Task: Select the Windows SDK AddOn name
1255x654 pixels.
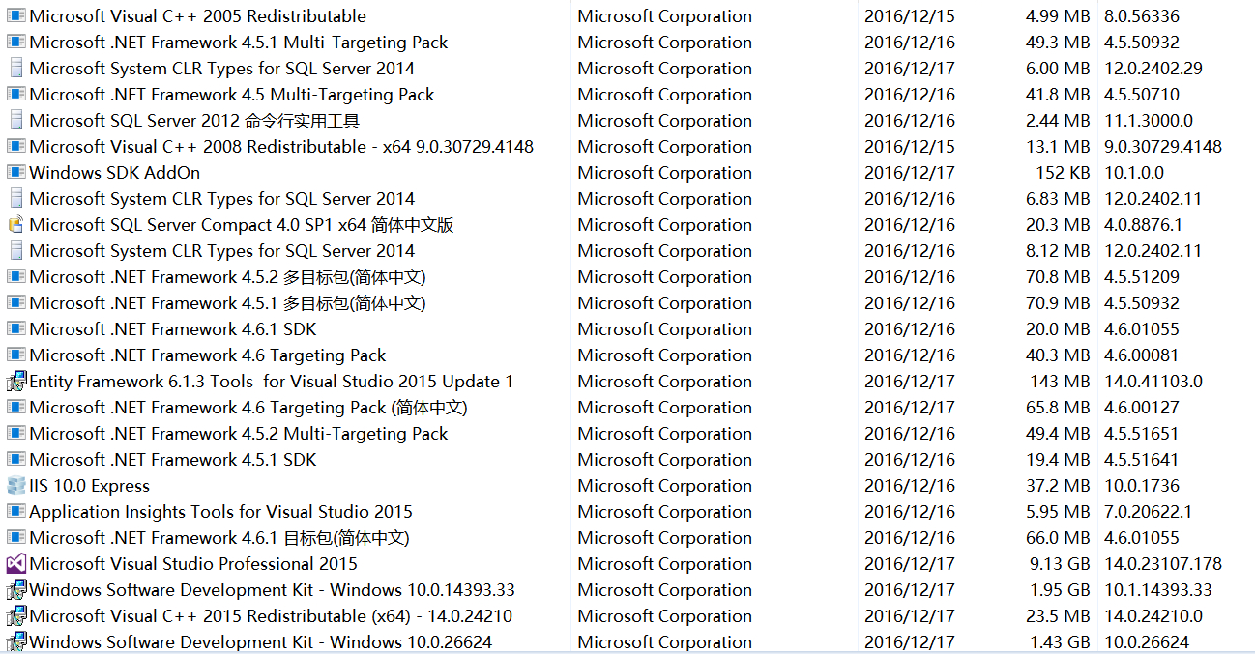Action: (x=115, y=173)
